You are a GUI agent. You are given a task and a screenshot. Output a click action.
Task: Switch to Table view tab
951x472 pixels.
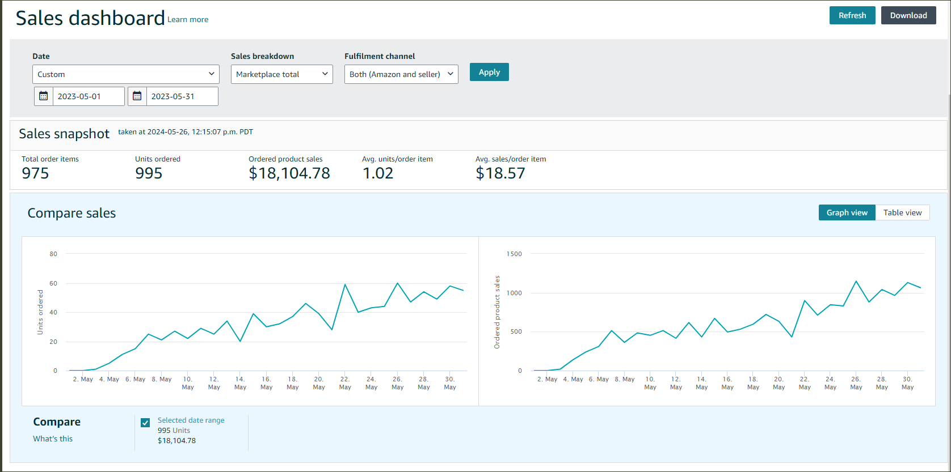tap(902, 212)
